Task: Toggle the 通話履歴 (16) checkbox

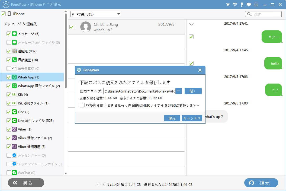Action: coord(9,60)
